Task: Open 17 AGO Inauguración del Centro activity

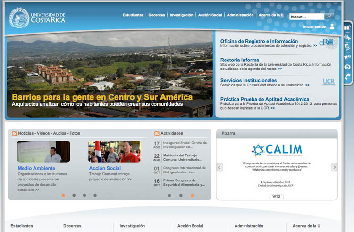Action: (180, 145)
